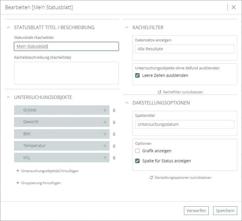Click the Speichern button
This screenshot has height=221, width=242.
click(x=225, y=210)
